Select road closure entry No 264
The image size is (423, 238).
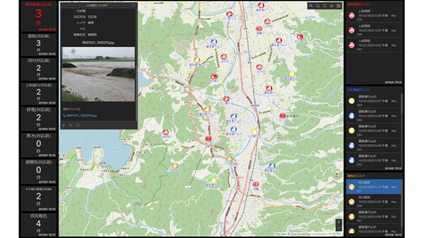374,131
